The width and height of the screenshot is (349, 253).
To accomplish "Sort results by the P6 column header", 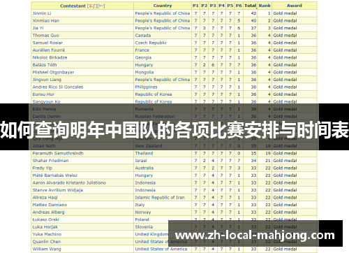I will (239, 6).
